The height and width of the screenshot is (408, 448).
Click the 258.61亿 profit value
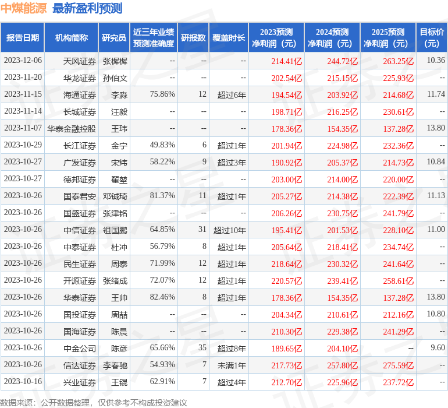399,280
